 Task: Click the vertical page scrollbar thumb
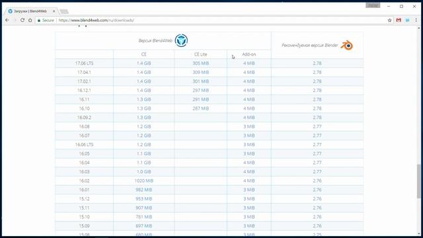coord(418,180)
